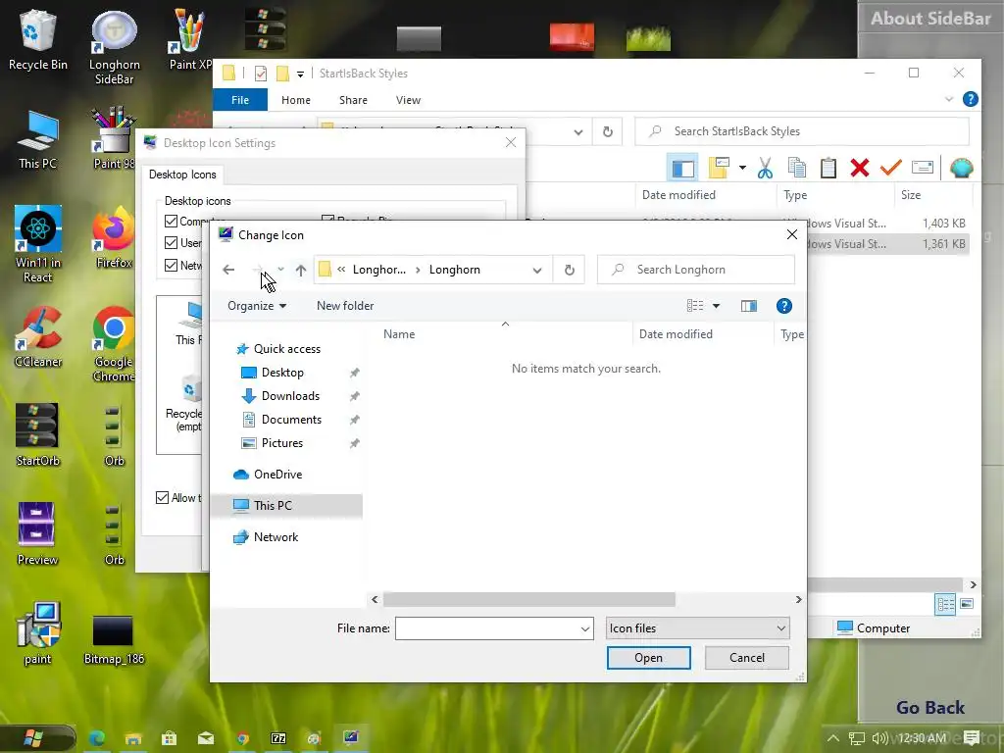Open the Organize dropdown menu
This screenshot has width=1004, height=753.
point(257,306)
